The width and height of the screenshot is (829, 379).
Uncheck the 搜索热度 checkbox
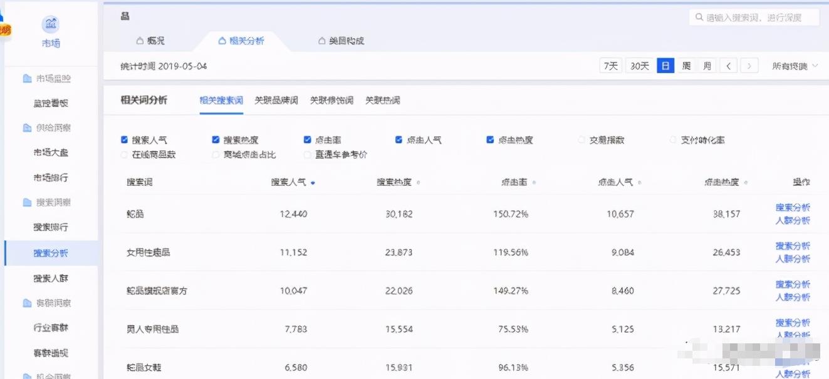(216, 140)
